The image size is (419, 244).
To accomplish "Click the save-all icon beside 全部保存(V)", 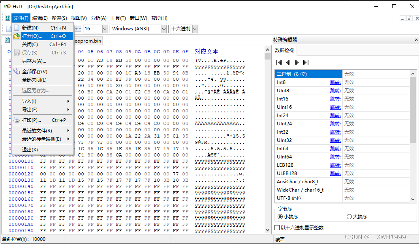I will click(x=17, y=71).
